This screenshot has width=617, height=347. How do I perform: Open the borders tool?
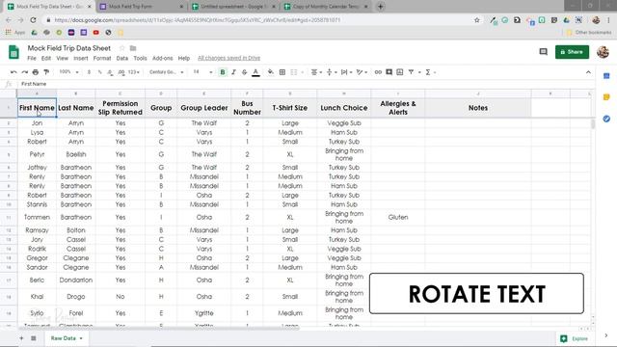(282, 72)
